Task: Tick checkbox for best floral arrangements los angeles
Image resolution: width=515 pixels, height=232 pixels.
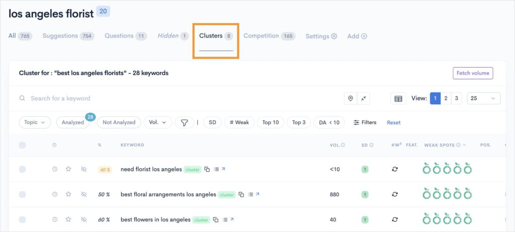Action: pos(22,194)
